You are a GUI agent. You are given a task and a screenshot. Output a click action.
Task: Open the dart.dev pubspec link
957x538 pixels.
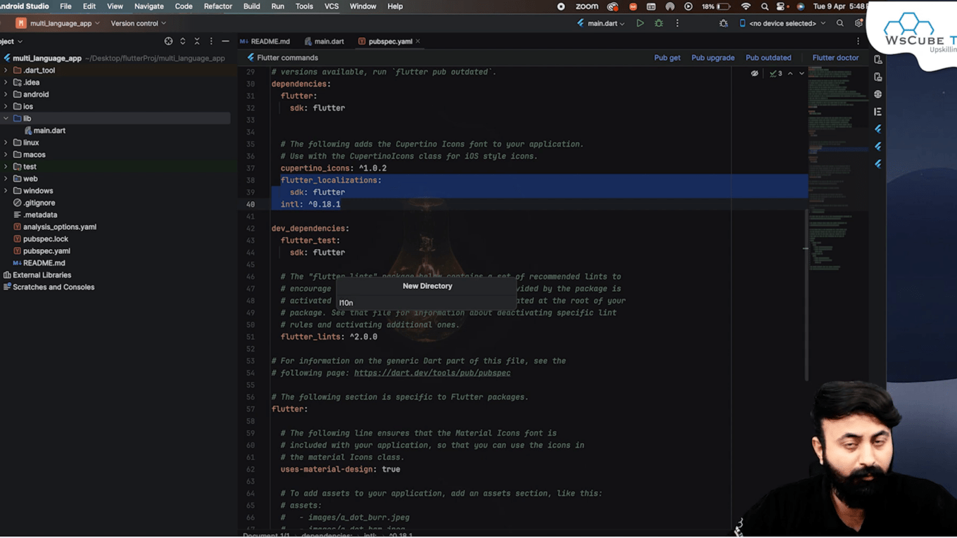(x=432, y=373)
